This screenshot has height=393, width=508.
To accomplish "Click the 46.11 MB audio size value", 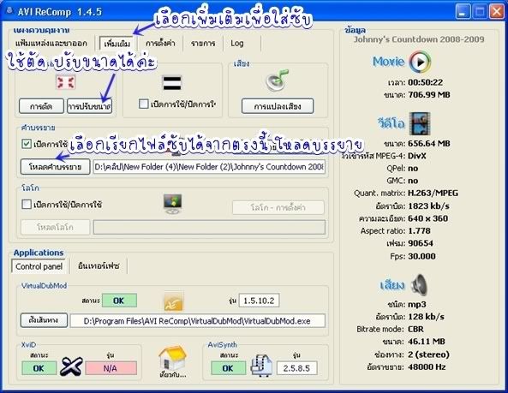I will pos(427,342).
